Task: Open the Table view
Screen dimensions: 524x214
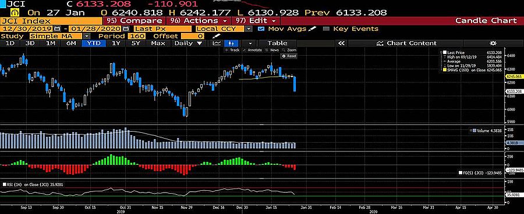Action: [277, 43]
